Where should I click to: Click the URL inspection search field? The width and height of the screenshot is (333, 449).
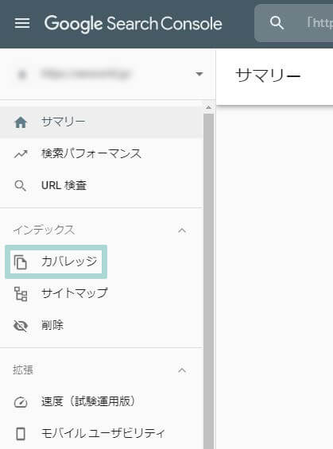pyautogui.click(x=293, y=23)
